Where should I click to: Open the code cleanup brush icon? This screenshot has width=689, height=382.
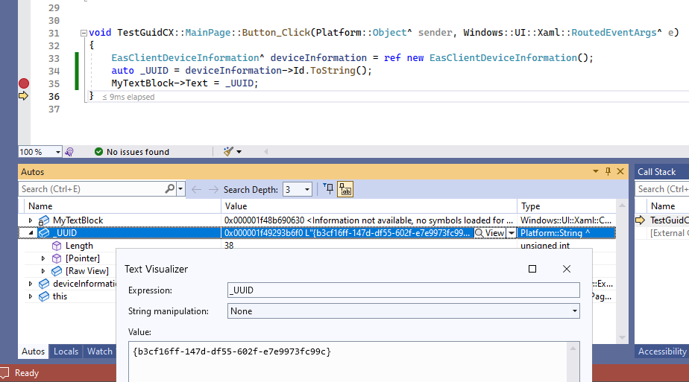click(228, 152)
